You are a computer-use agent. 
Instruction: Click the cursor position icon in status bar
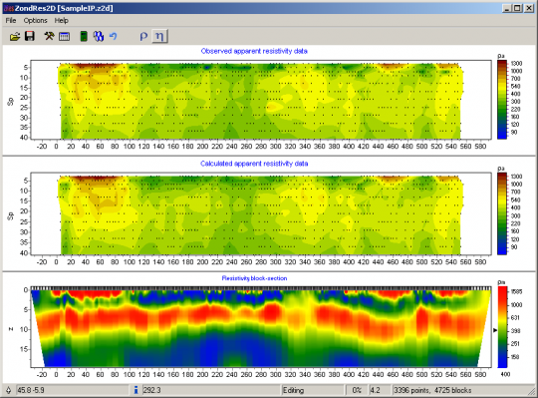pyautogui.click(x=8, y=390)
